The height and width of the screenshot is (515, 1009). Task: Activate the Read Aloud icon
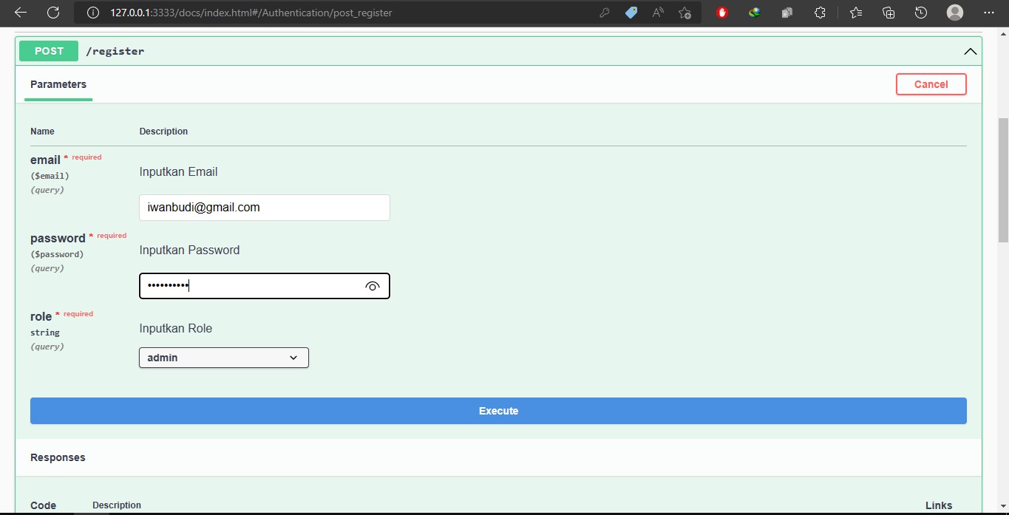point(658,13)
